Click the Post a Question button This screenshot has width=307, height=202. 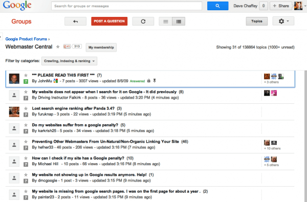[x=109, y=21]
